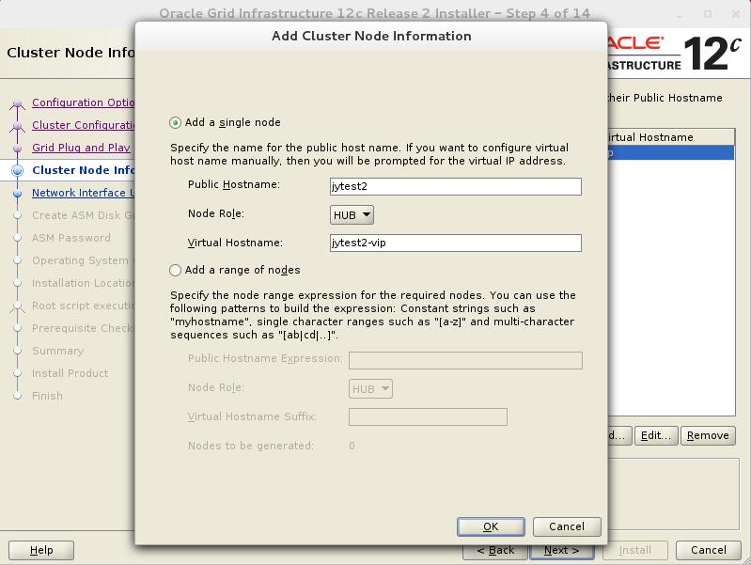Click the step marker beside Finish
This screenshot has height=565, width=751.
tap(18, 396)
